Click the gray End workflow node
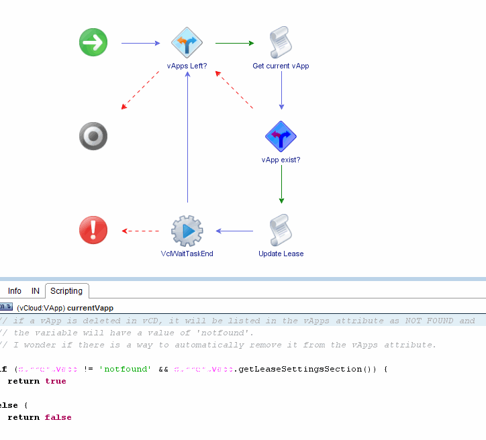The width and height of the screenshot is (486, 440). coord(93,137)
